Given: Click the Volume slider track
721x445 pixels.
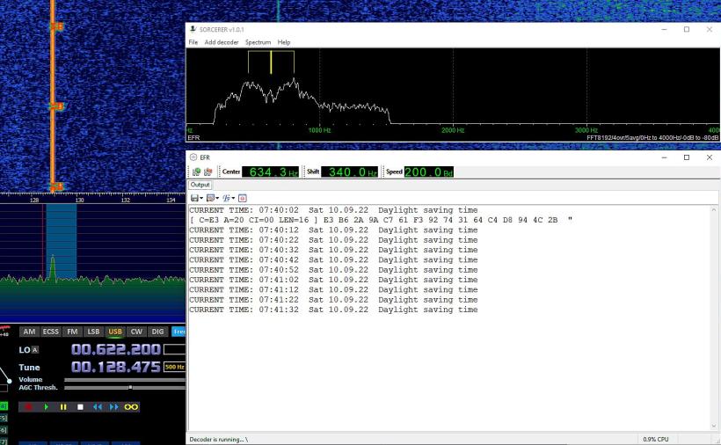Looking at the screenshot, I should click(x=125, y=380).
